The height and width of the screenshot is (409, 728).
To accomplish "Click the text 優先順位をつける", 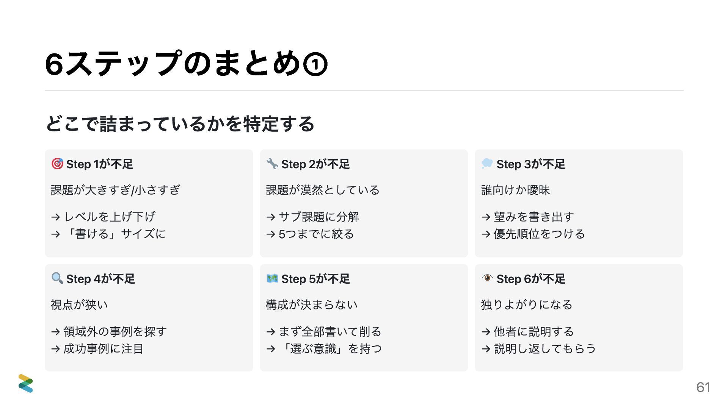I will pyautogui.click(x=539, y=234).
